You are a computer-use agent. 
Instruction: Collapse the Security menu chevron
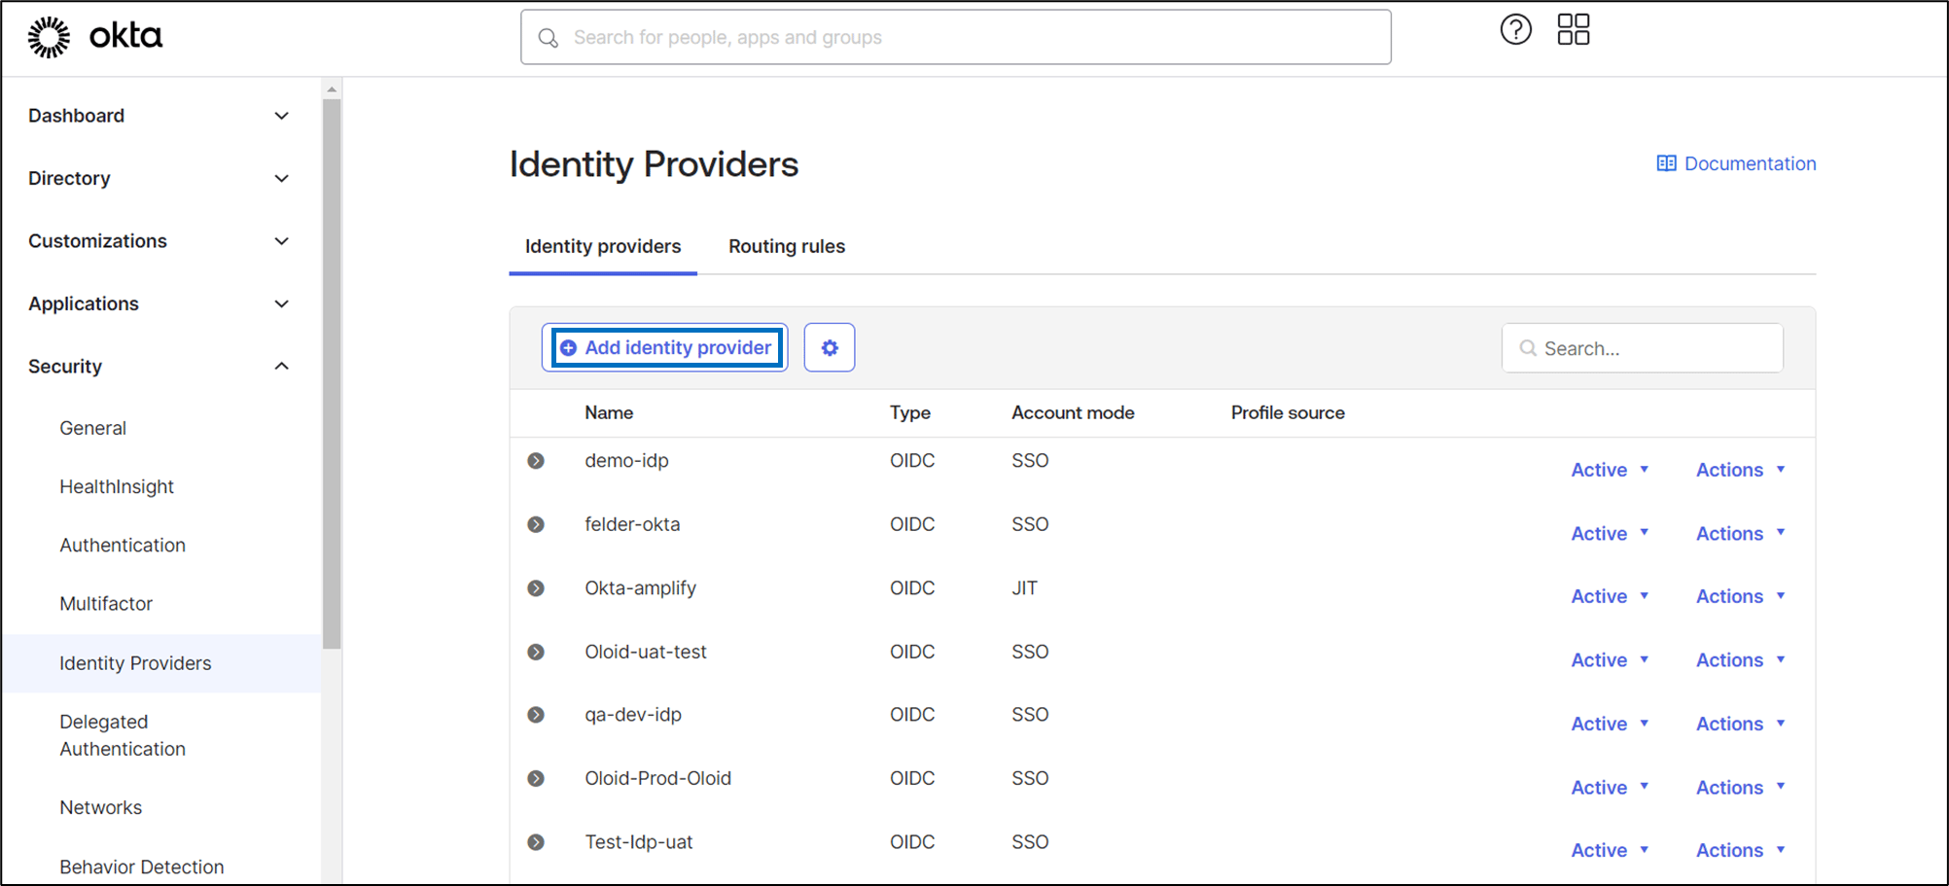282,367
